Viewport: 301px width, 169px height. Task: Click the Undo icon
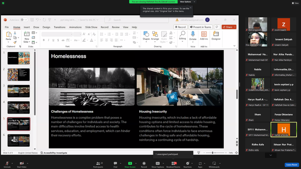tap(37, 20)
